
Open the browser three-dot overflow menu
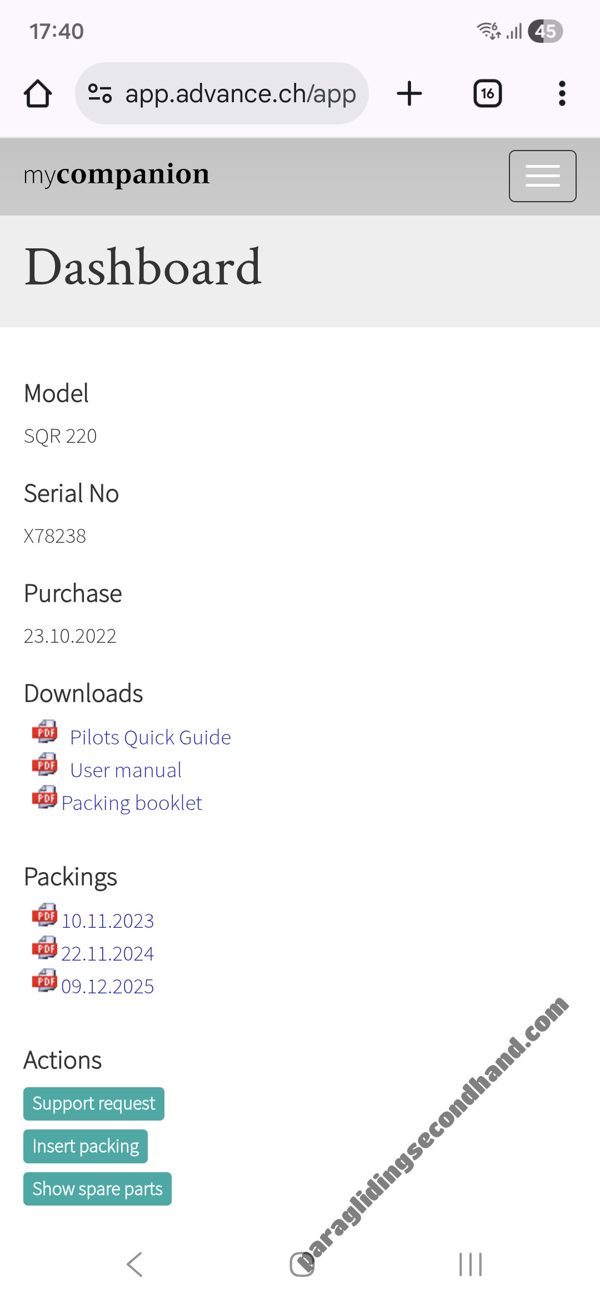point(562,93)
